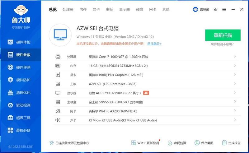Image resolution: width=249 pixels, height=153 pixels.
Task: Expand the 主硬盘 row chevron
Action: point(235,102)
